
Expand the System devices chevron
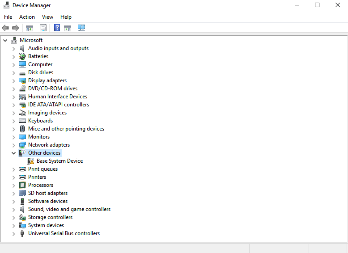(13, 226)
